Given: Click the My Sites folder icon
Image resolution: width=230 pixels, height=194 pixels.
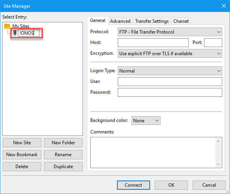Looking at the screenshot, I should pos(7,26).
